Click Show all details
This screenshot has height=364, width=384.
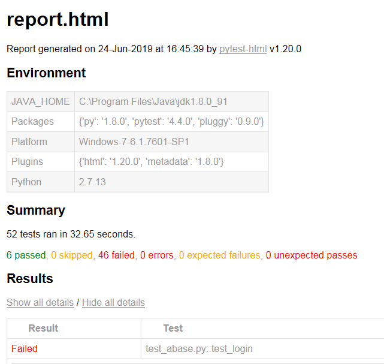[40, 303]
